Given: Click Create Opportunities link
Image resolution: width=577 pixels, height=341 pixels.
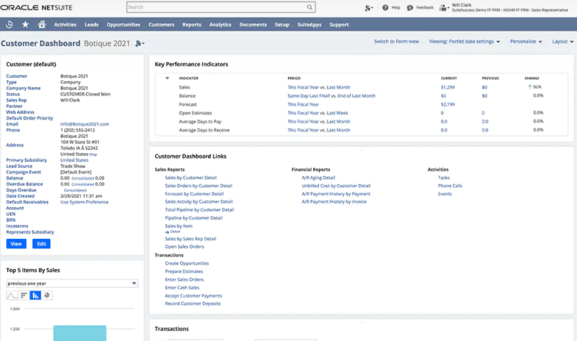Looking at the screenshot, I should click(187, 263).
